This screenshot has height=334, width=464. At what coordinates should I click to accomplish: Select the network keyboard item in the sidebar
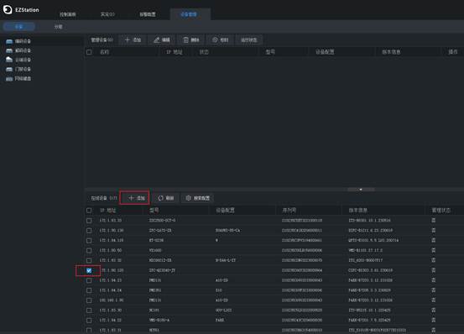pos(18,78)
